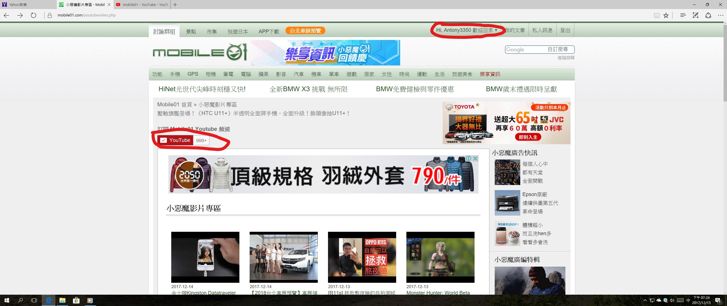Open Action Center notification icon
The width and height of the screenshot is (727, 306).
(x=718, y=300)
